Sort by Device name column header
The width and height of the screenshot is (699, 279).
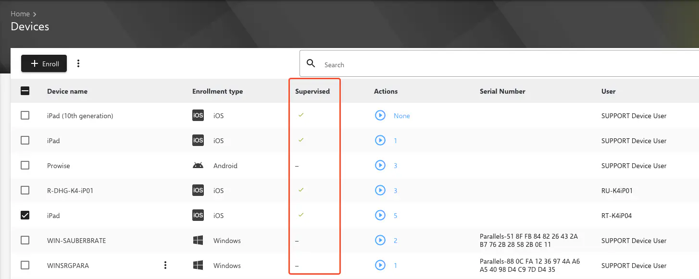pyautogui.click(x=67, y=91)
